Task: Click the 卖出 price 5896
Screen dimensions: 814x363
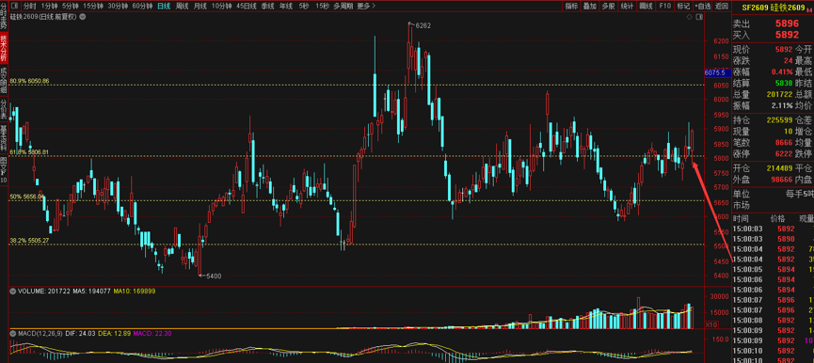Action: click(787, 24)
